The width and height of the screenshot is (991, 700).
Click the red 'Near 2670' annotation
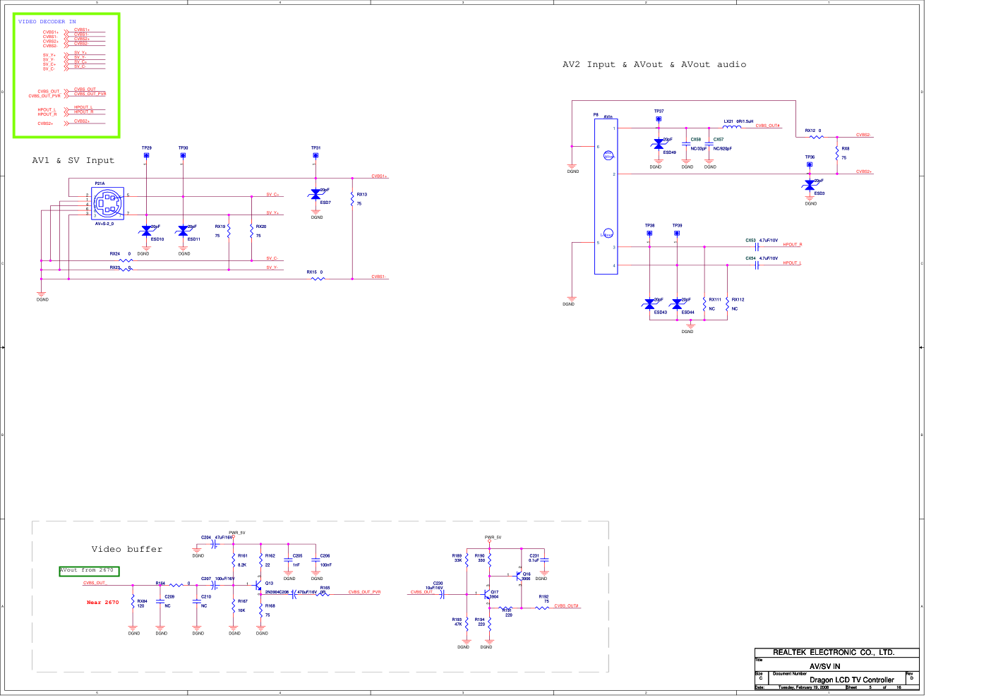(103, 603)
